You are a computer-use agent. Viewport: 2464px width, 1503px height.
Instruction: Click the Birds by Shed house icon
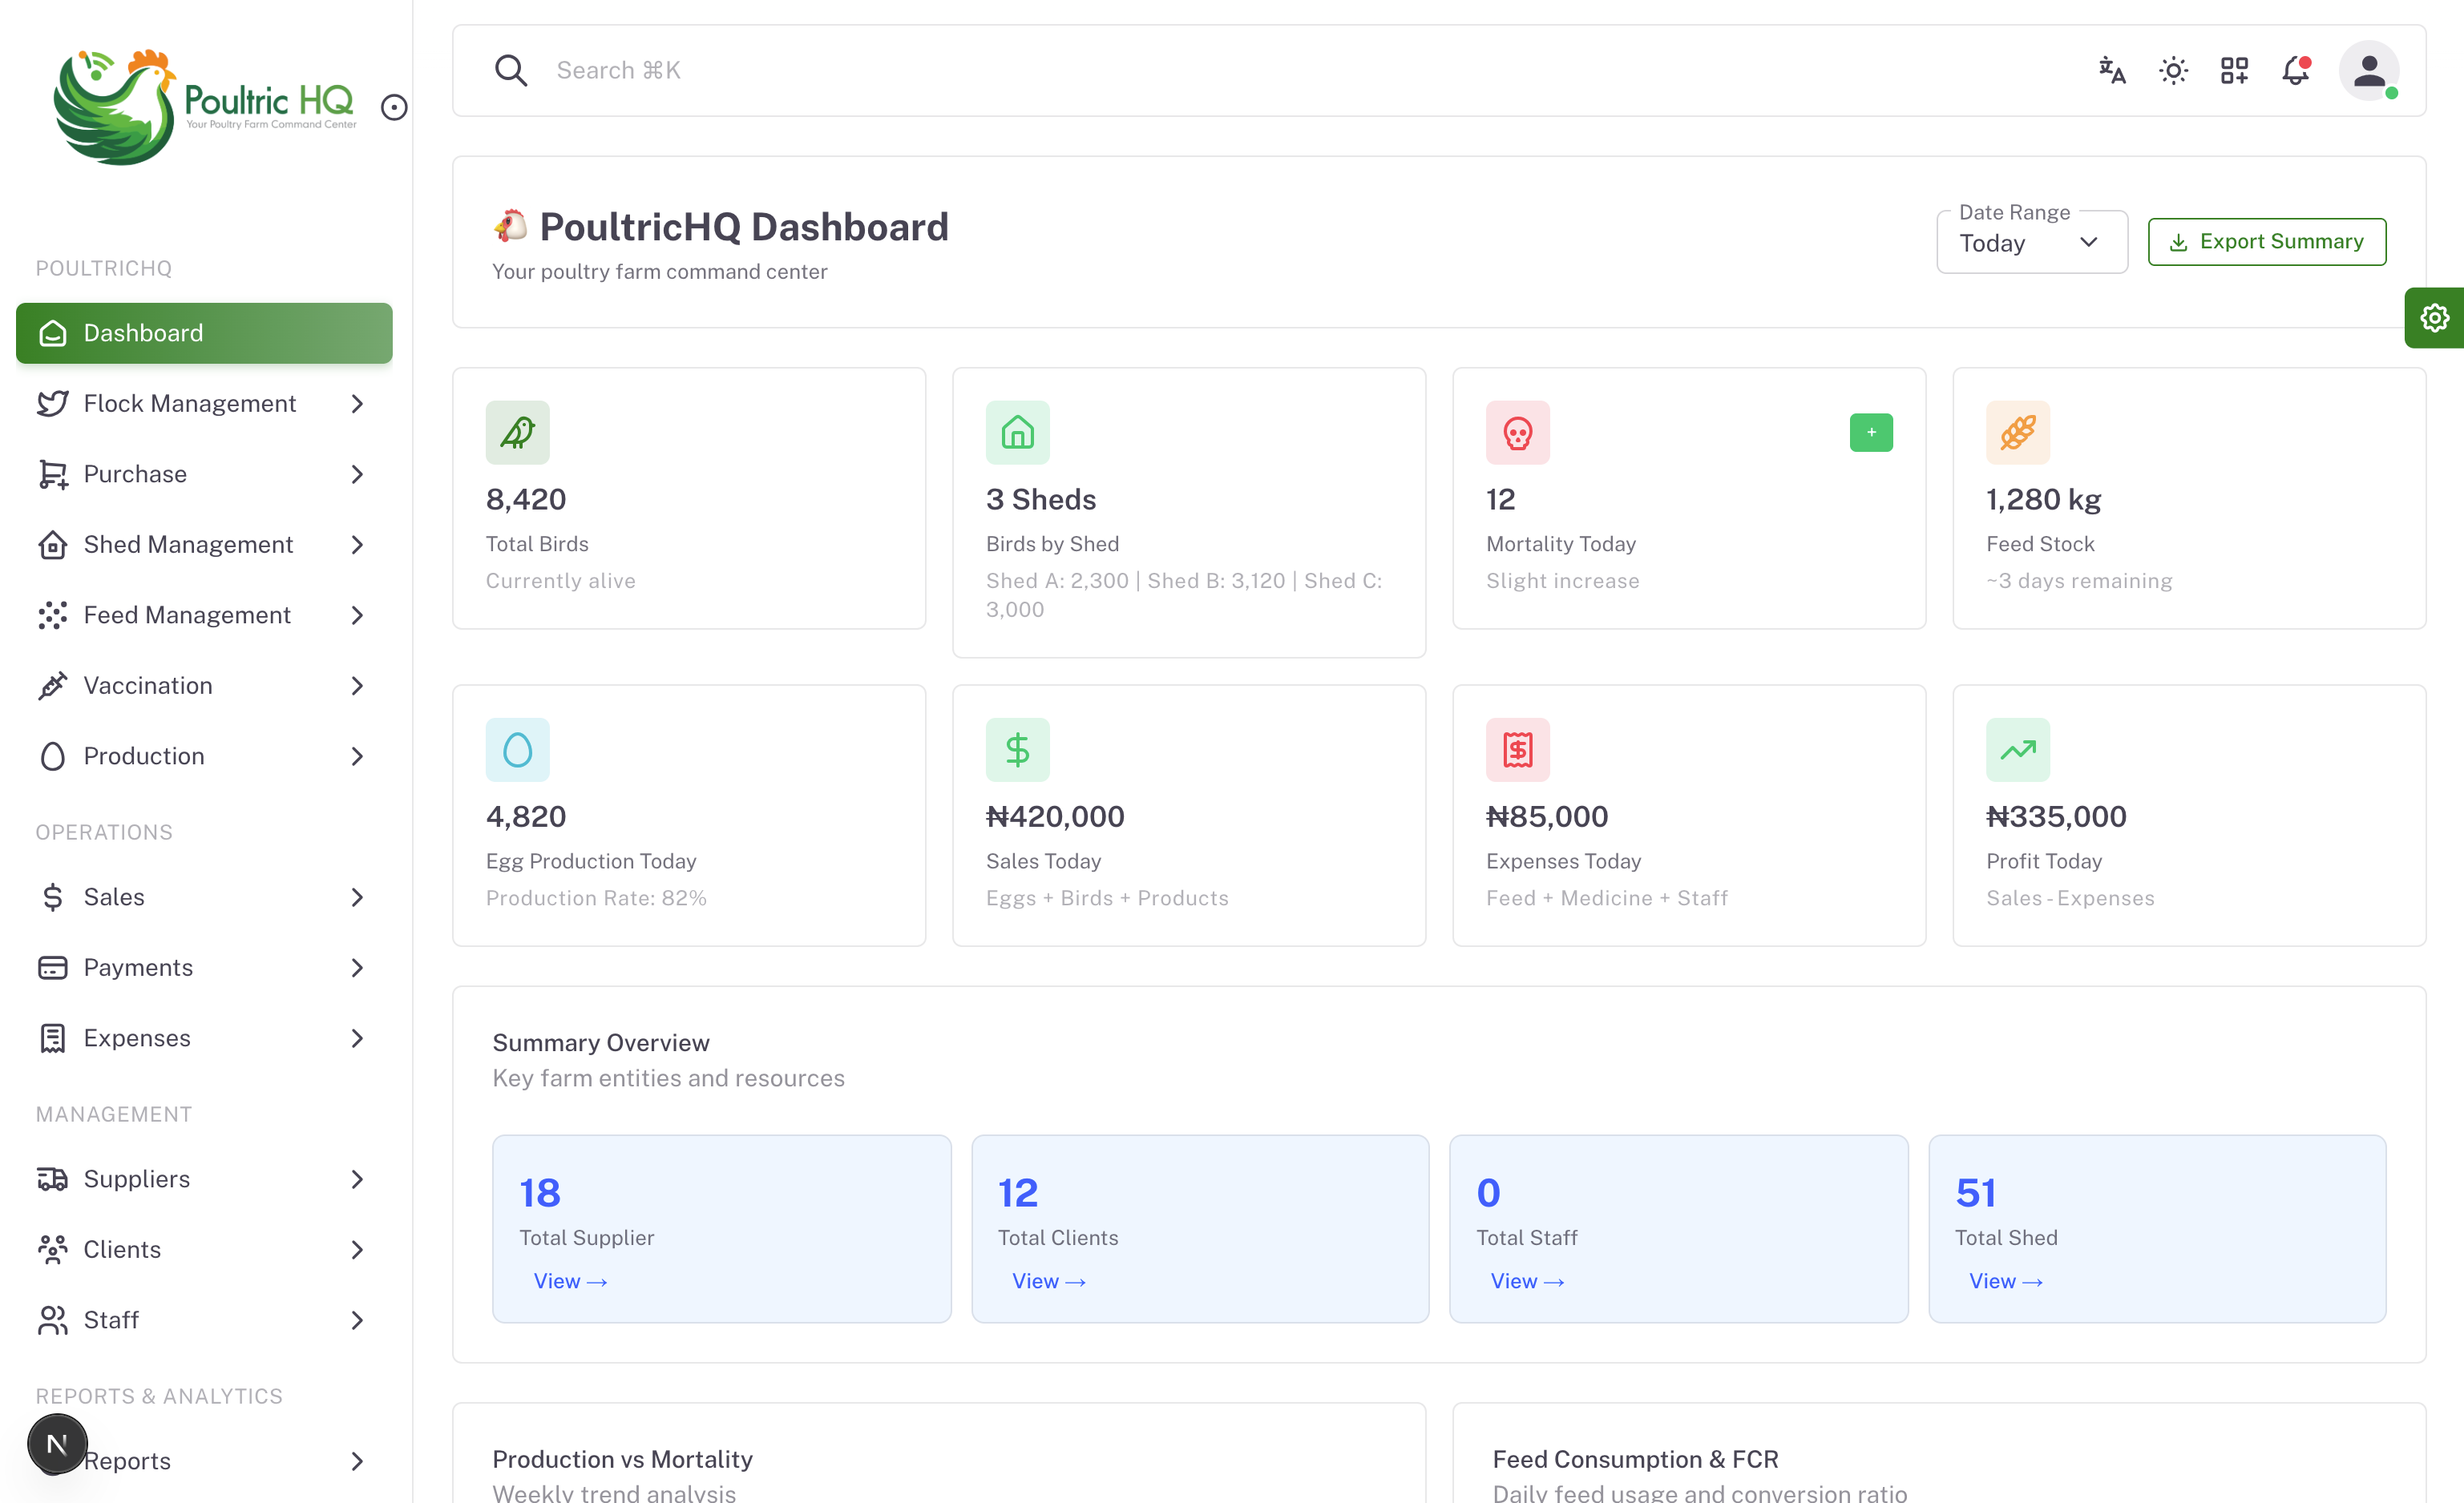pyautogui.click(x=1017, y=432)
